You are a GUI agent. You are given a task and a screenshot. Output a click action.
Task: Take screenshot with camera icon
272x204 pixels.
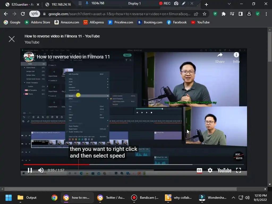pos(176,3)
